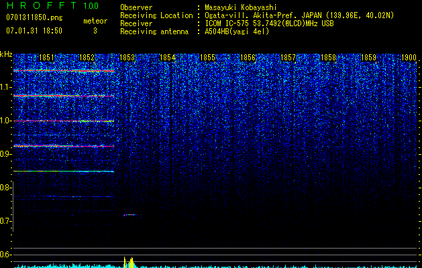Select the Ogata-vill. Akita-Pref. JAPAN location text
Viewport: 422px width, 268px height.
coord(299,15)
